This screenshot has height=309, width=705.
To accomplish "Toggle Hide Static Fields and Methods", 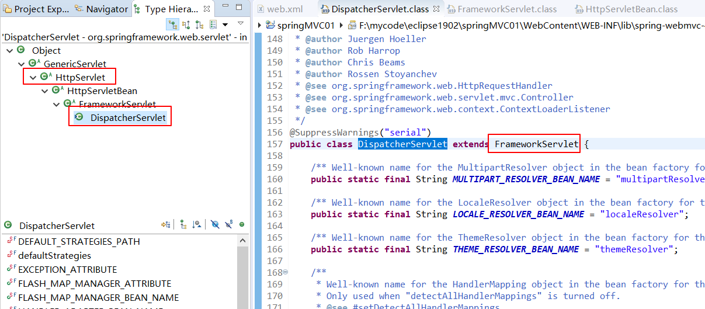I will [x=228, y=224].
